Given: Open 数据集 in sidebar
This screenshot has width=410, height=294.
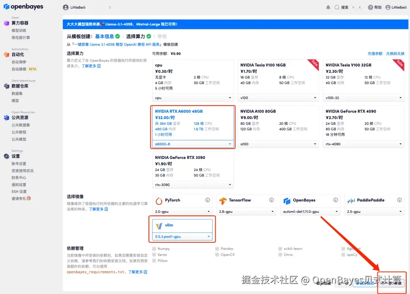Looking at the screenshot, I should (x=17, y=94).
